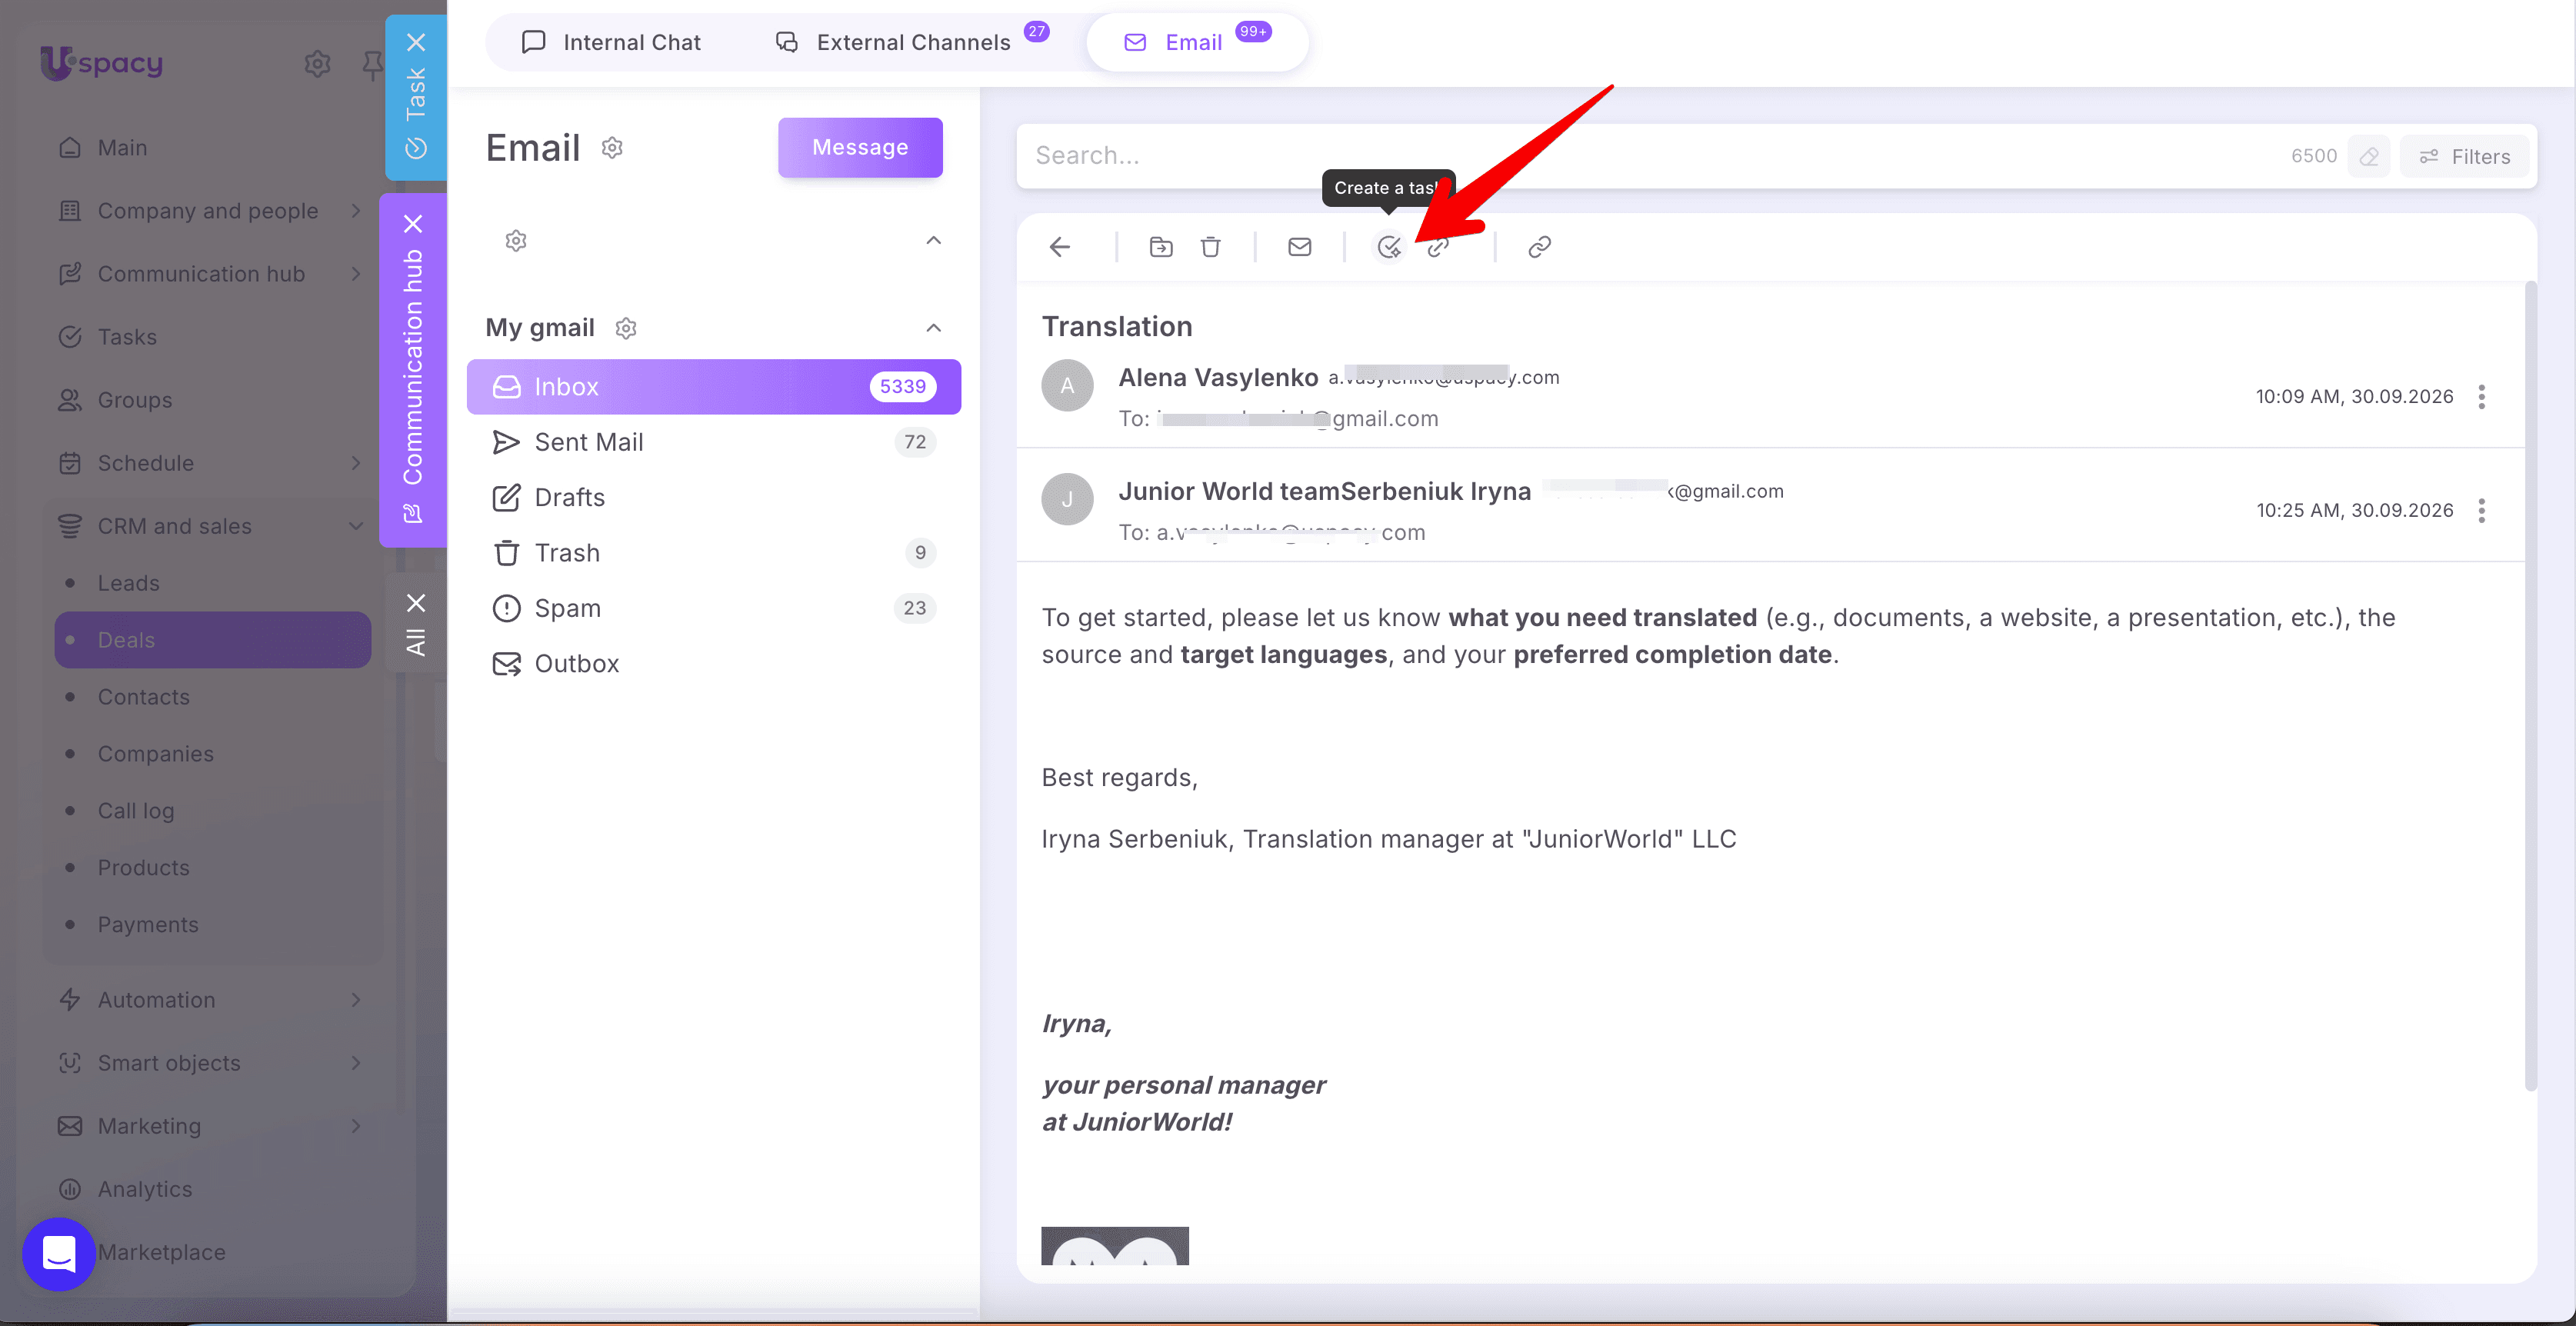Click the gear icon above My gmail
The width and height of the screenshot is (2576, 1326).
(x=516, y=241)
